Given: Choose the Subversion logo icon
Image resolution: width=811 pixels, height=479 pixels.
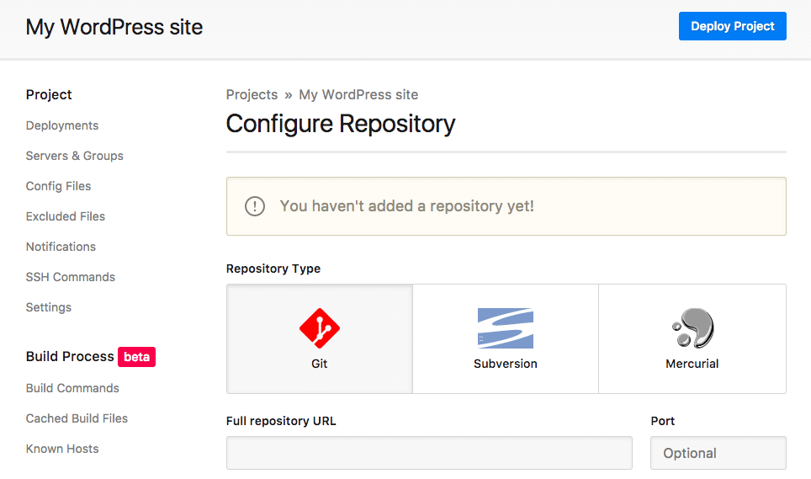Looking at the screenshot, I should [506, 328].
